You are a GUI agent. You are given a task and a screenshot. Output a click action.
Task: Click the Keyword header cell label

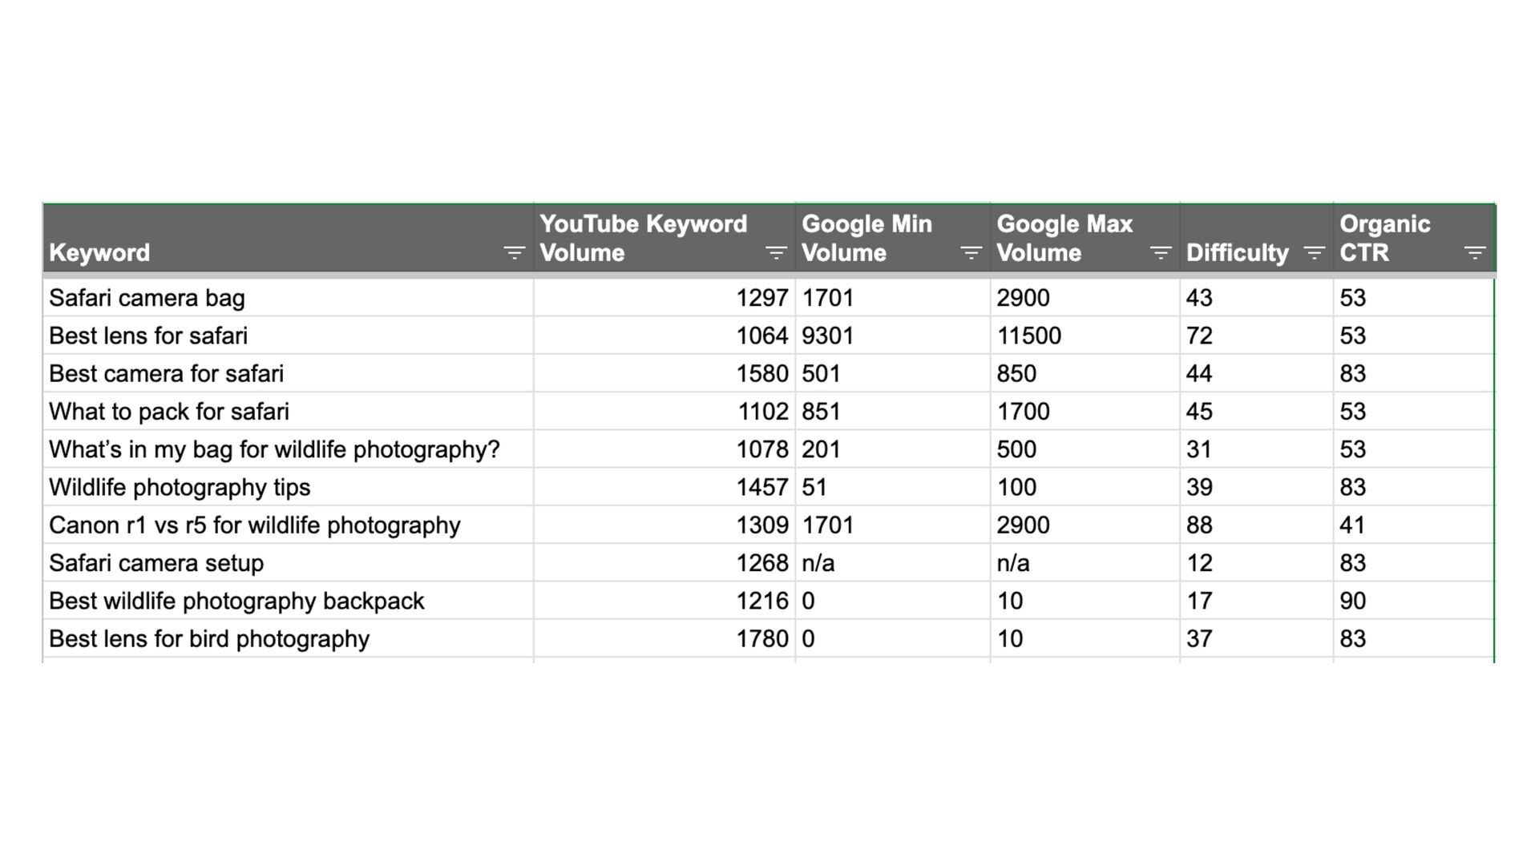pos(99,253)
